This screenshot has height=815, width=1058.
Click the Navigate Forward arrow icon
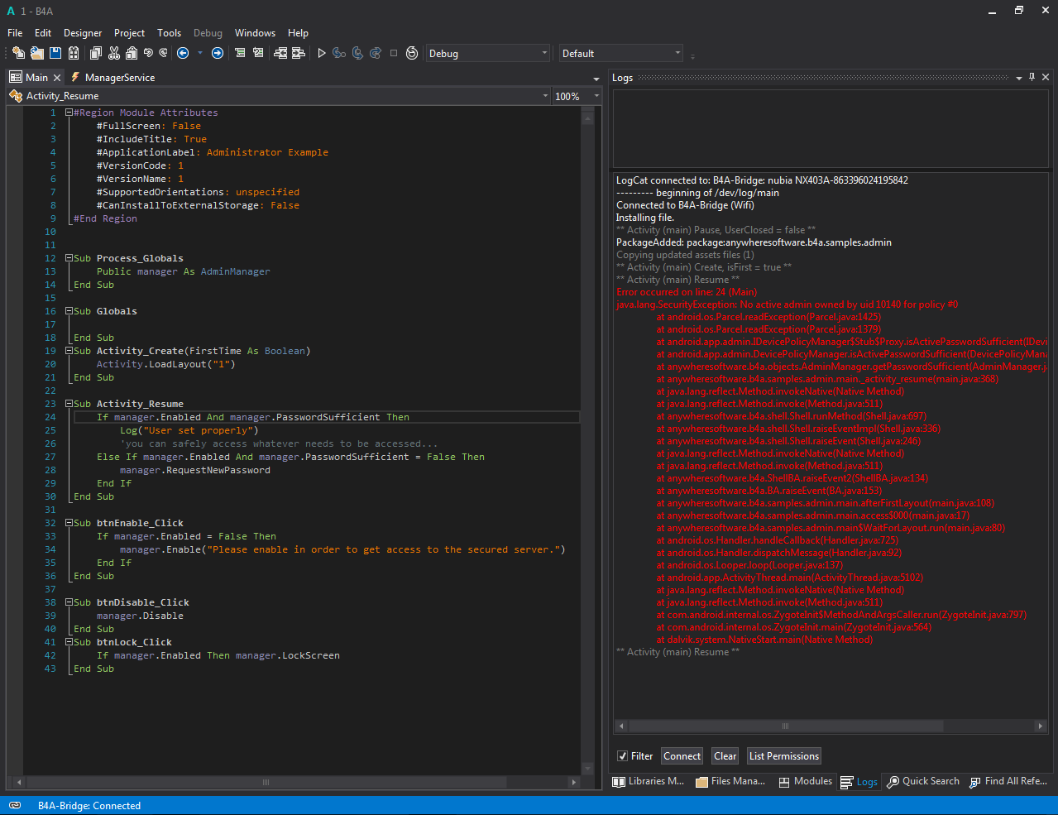coord(218,53)
